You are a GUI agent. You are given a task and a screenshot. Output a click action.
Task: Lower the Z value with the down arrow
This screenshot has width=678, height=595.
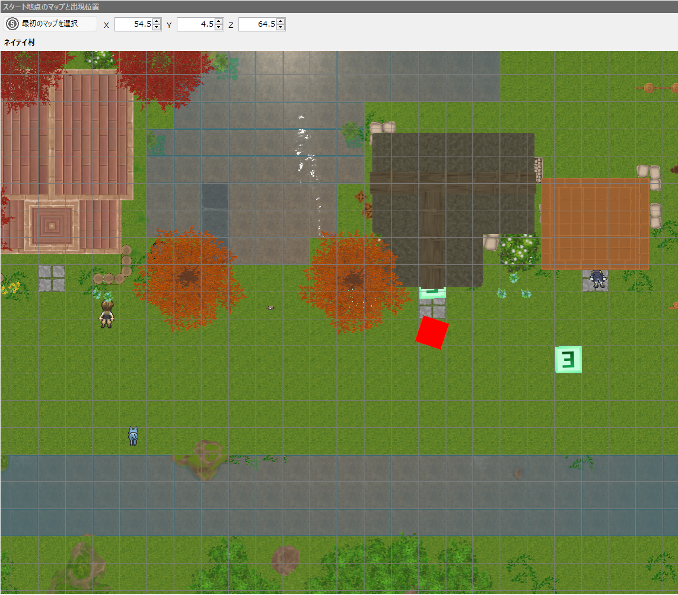[x=281, y=27]
